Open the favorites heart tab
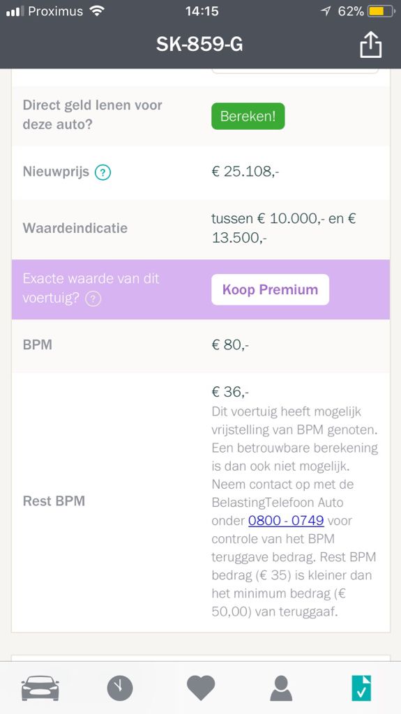This screenshot has height=714, width=401. [201, 688]
